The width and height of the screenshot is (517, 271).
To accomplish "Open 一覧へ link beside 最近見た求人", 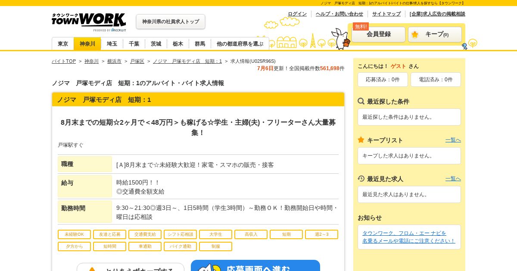I will (453, 179).
